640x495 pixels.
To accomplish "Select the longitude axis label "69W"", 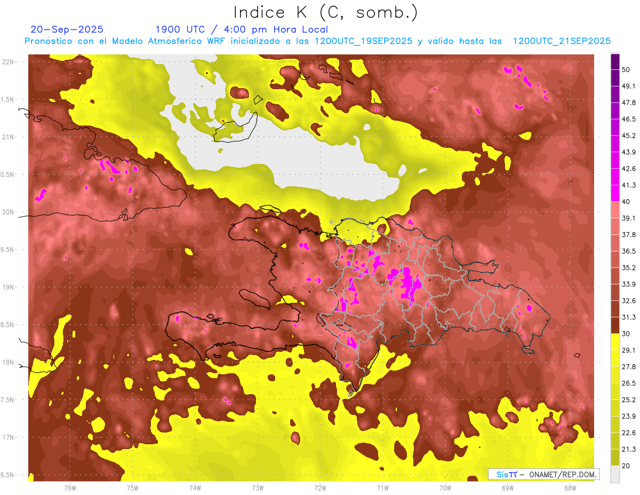I will click(508, 488).
